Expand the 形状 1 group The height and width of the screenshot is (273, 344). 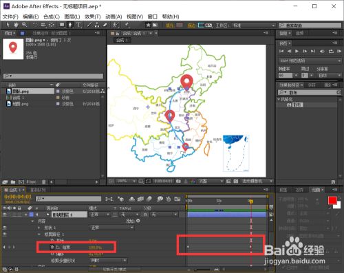(39, 228)
